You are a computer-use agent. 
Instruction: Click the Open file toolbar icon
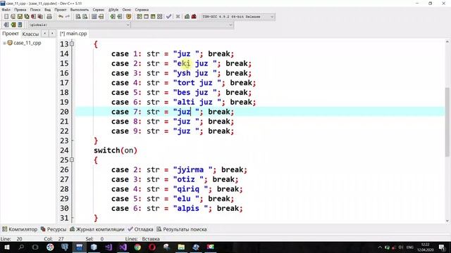[13, 17]
